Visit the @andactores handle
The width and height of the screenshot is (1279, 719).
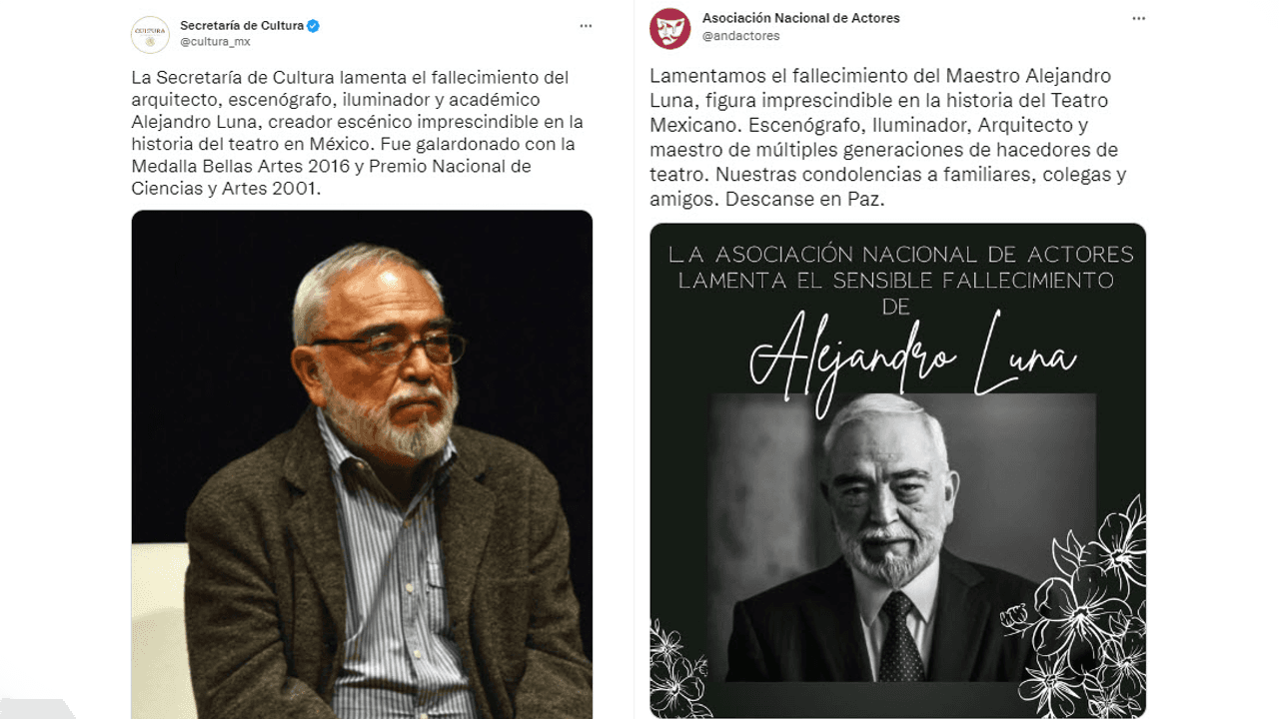tap(740, 36)
